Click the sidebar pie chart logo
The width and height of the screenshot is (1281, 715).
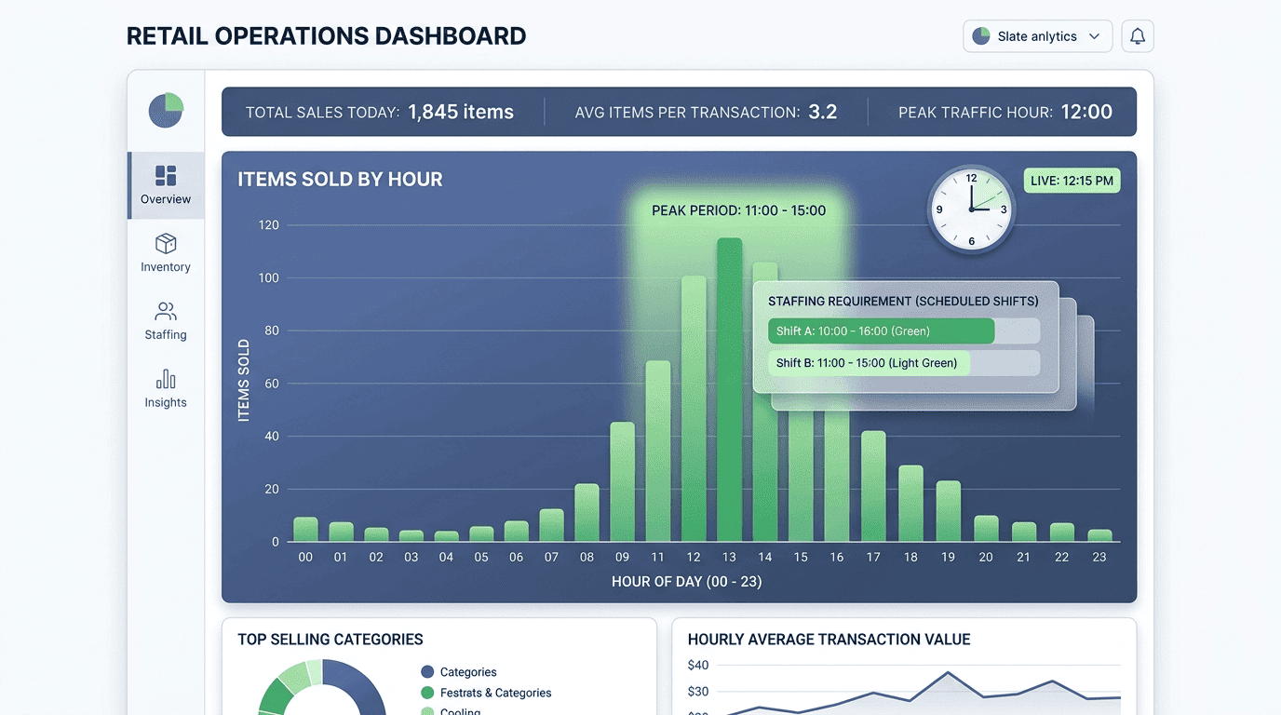pos(166,111)
